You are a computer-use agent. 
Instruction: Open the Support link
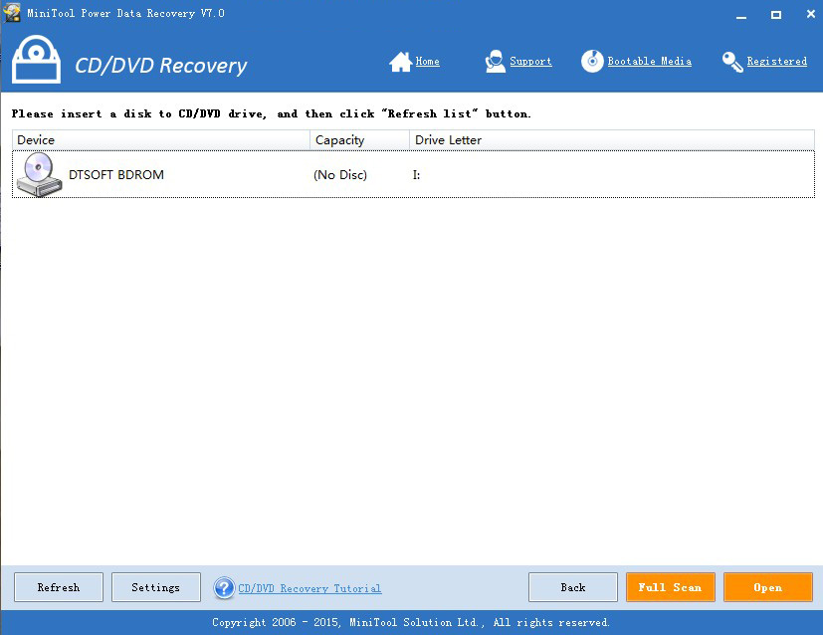[x=530, y=62]
